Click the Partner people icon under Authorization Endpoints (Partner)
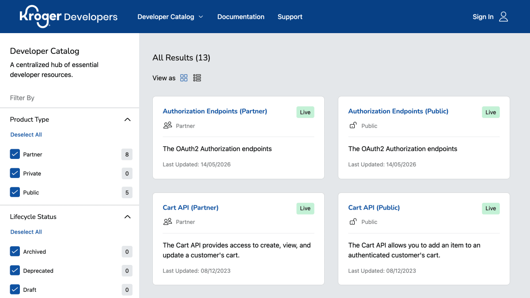 [x=167, y=125]
